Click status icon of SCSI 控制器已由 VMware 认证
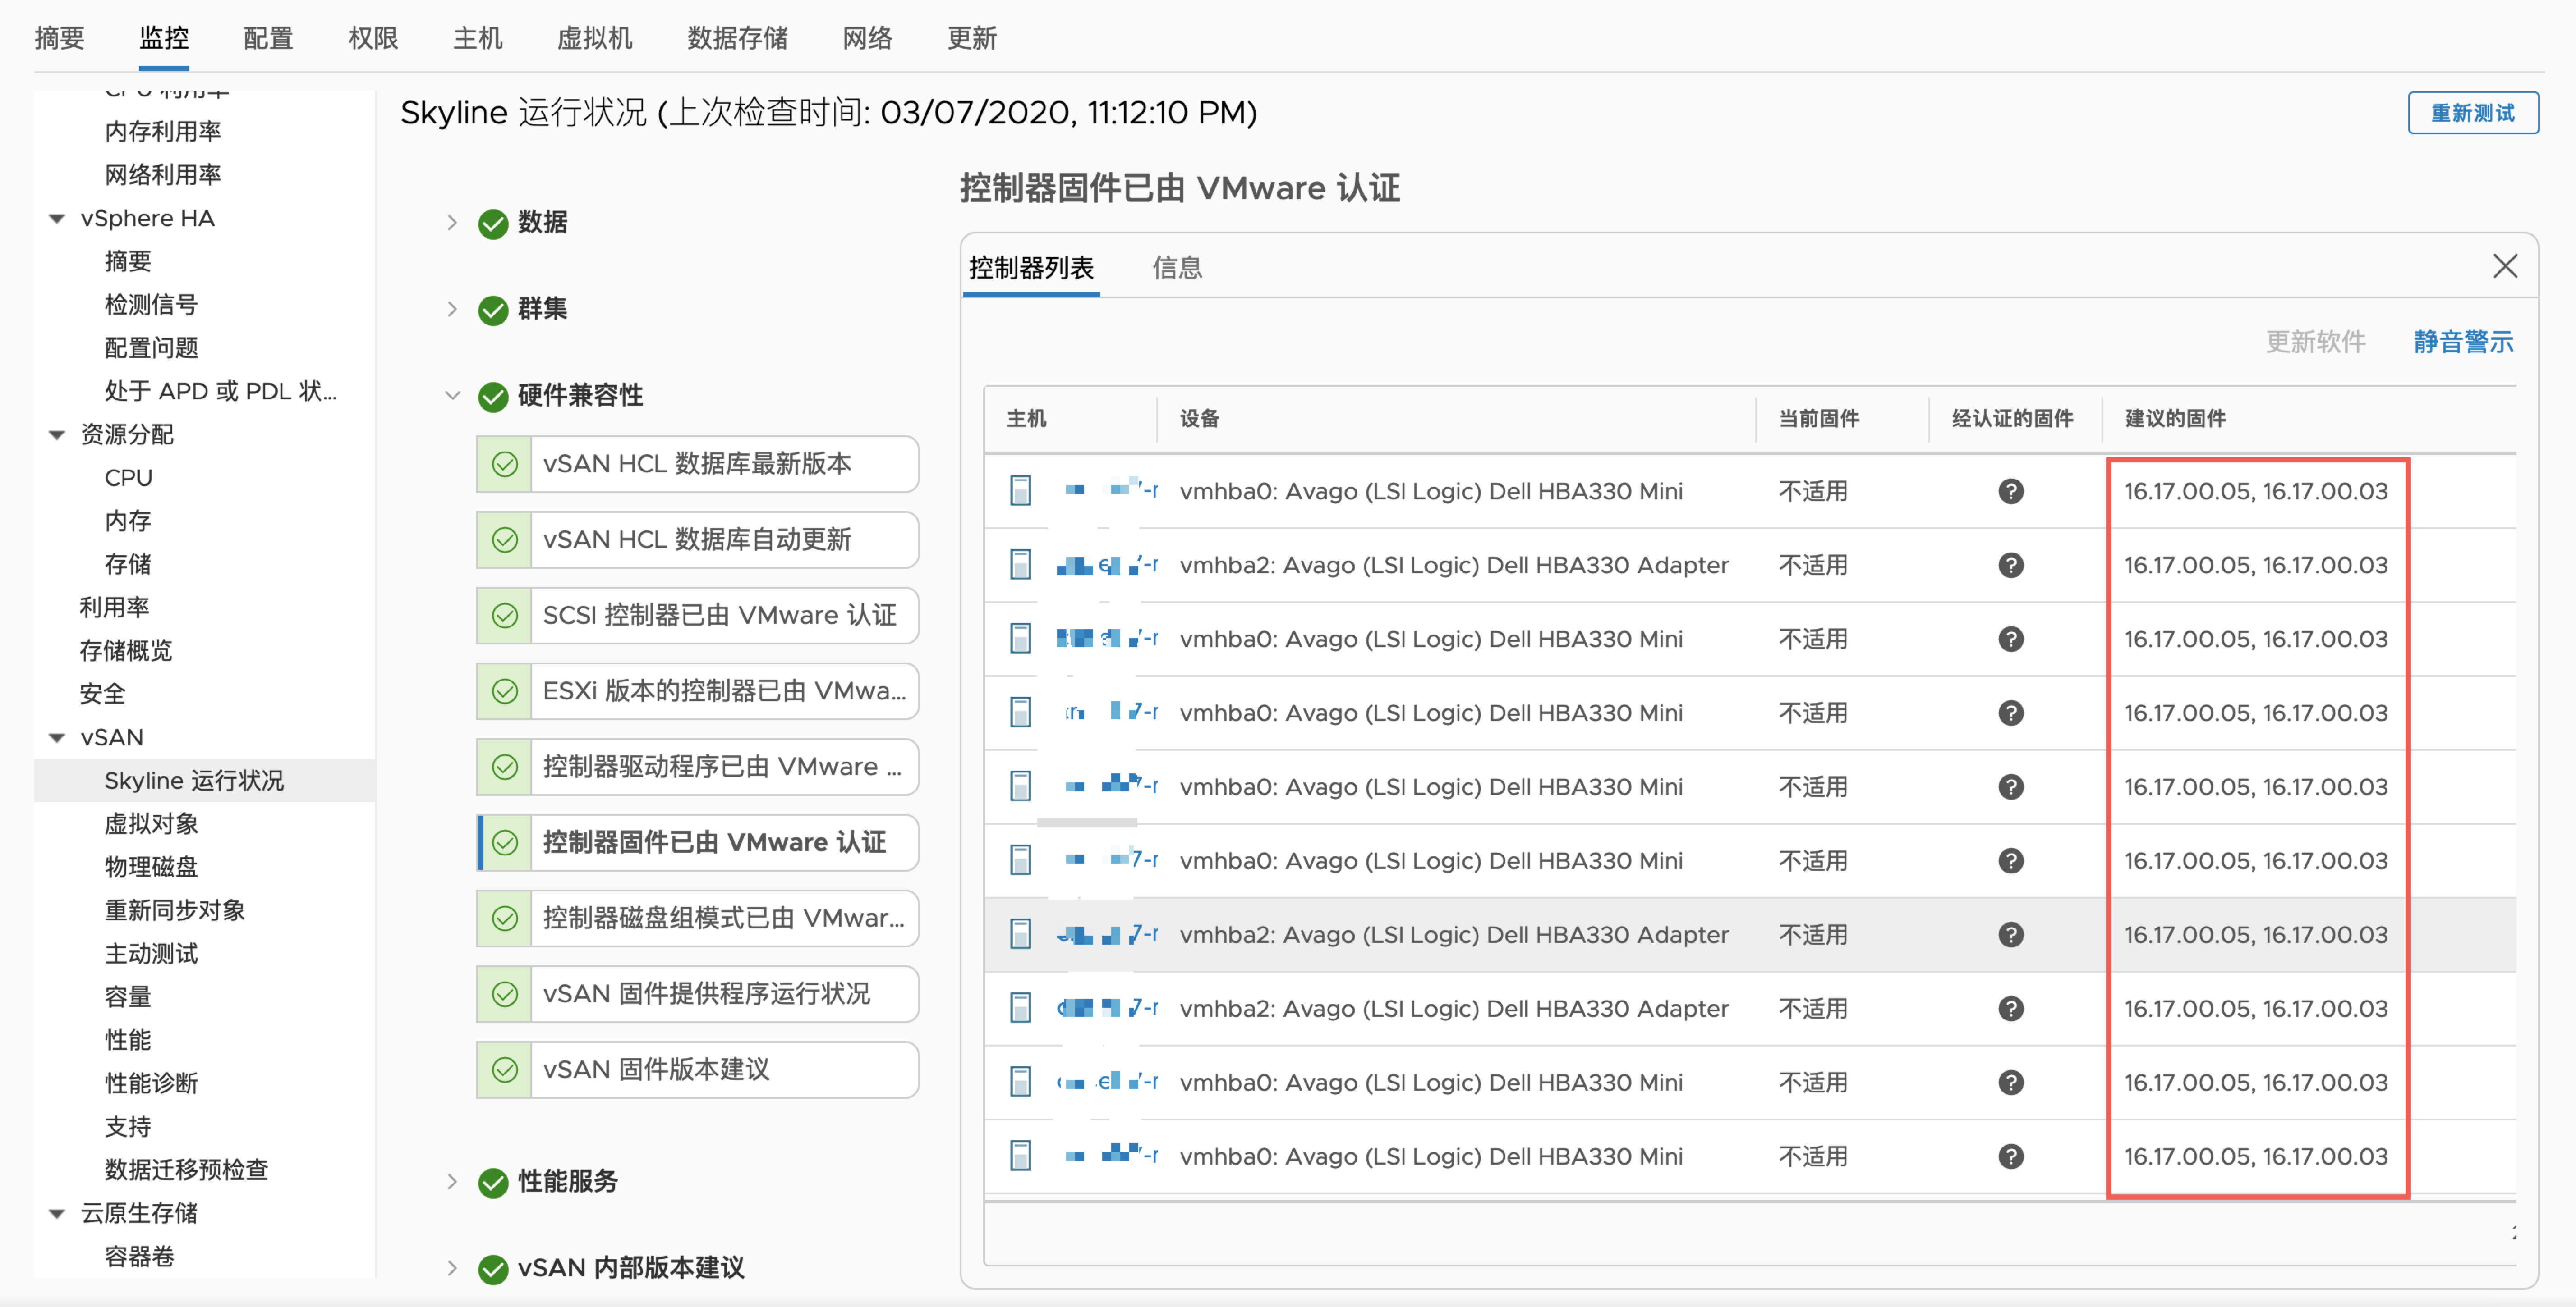This screenshot has width=2576, height=1307. tap(505, 616)
